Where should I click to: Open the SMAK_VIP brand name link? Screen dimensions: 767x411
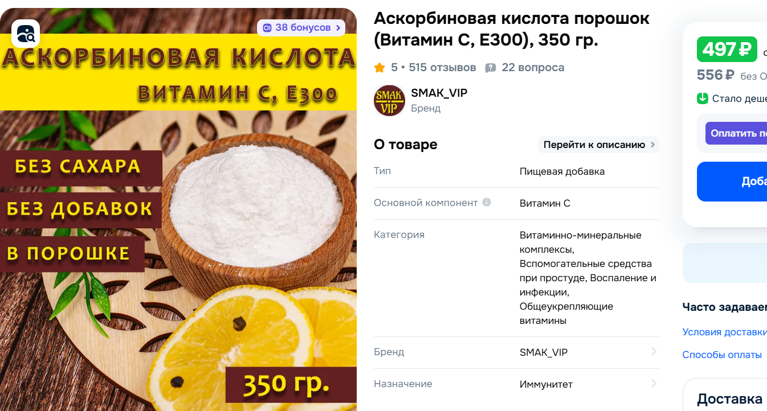pyautogui.click(x=439, y=93)
